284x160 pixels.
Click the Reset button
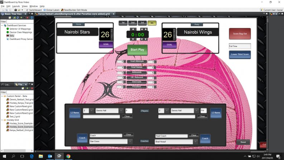243,142
